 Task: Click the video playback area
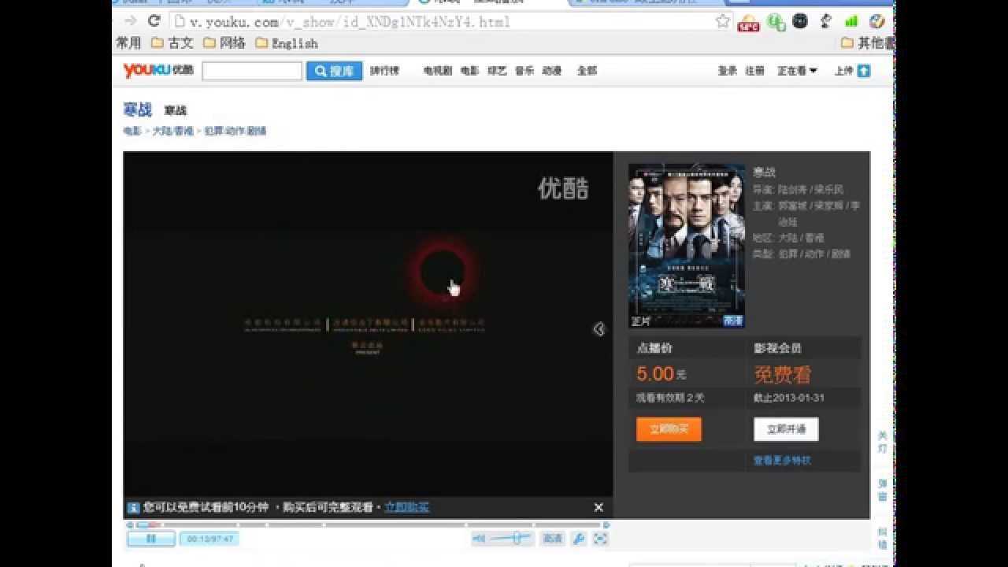pos(368,324)
